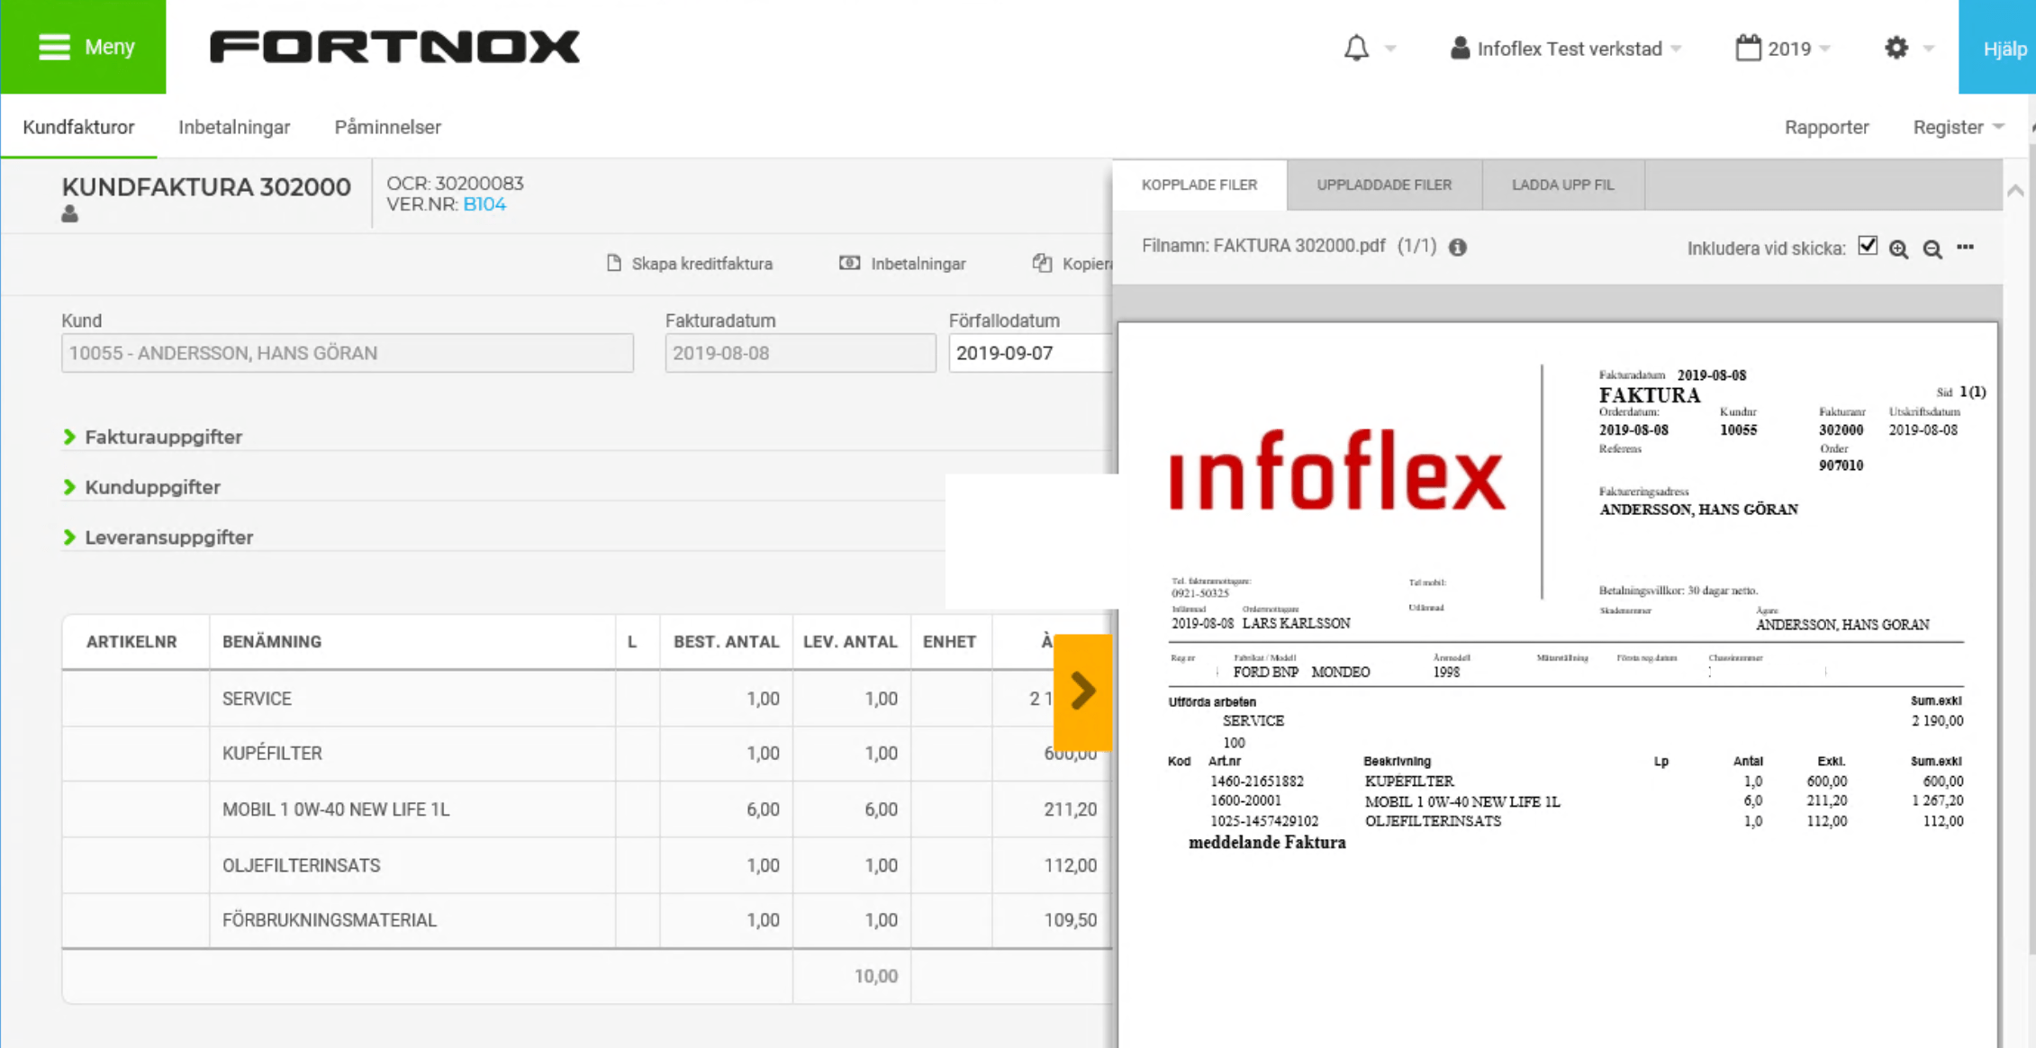The image size is (2036, 1048).
Task: Click the MOBIL 1 0W-40 NEW LIFE 1L row
Action: (x=586, y=809)
